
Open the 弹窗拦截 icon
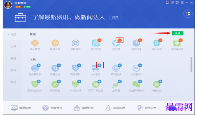coord(157,84)
